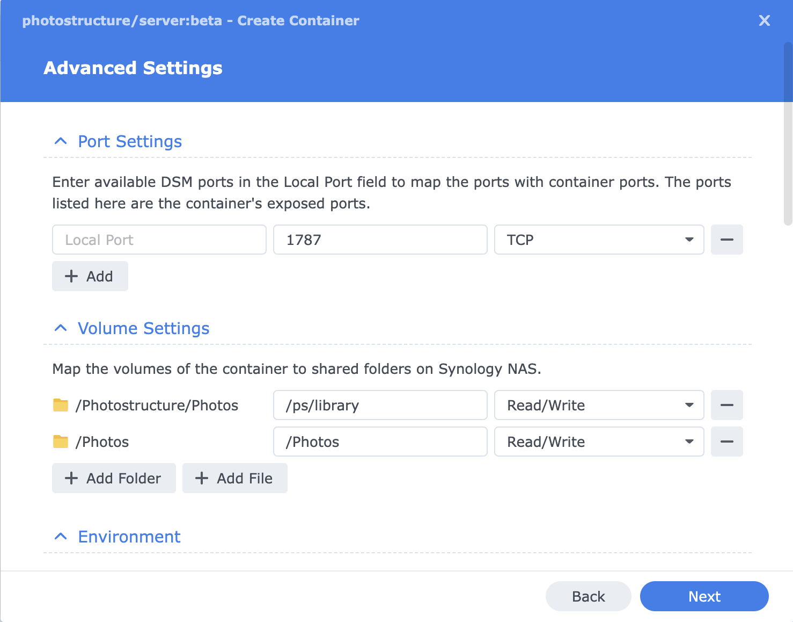This screenshot has height=622, width=793.
Task: Open the TCP protocol dropdown
Action: (689, 240)
